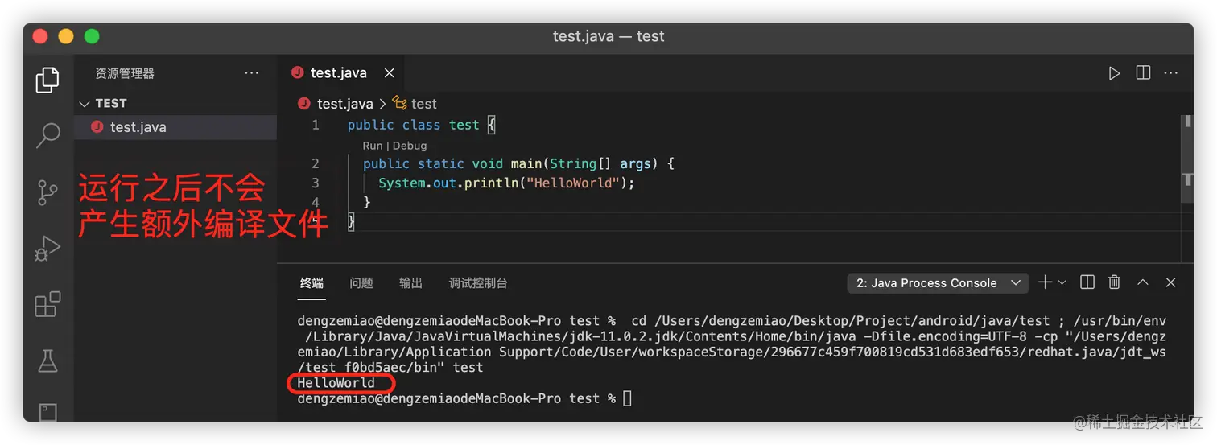Open editor more actions menu
The height and width of the screenshot is (445, 1217).
point(1171,73)
